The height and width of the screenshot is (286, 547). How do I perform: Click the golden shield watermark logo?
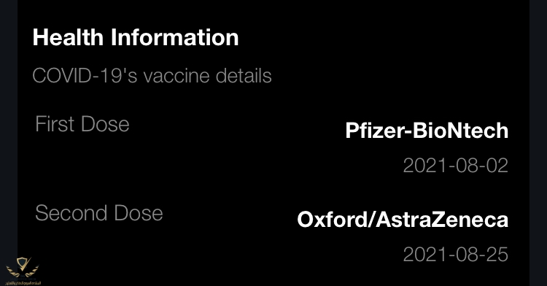coord(23,268)
